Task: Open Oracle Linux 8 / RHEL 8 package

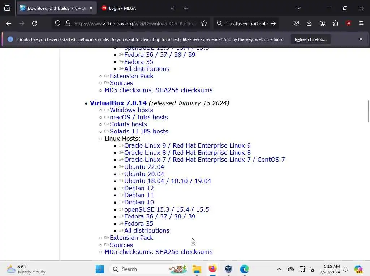Action: point(188,153)
